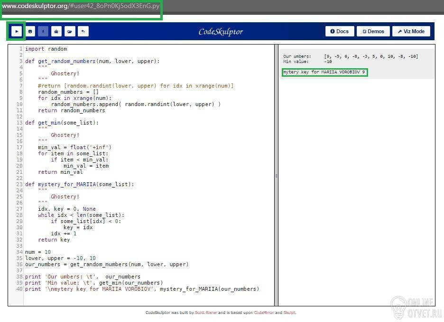Click 'return random_numbers' on line 11
444x322 pixels.
(71, 110)
